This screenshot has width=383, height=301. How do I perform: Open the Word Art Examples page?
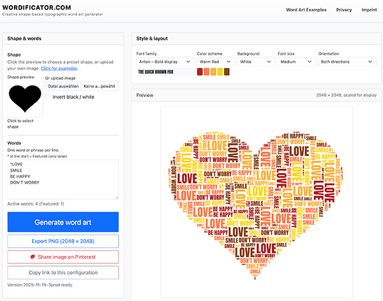click(x=306, y=10)
